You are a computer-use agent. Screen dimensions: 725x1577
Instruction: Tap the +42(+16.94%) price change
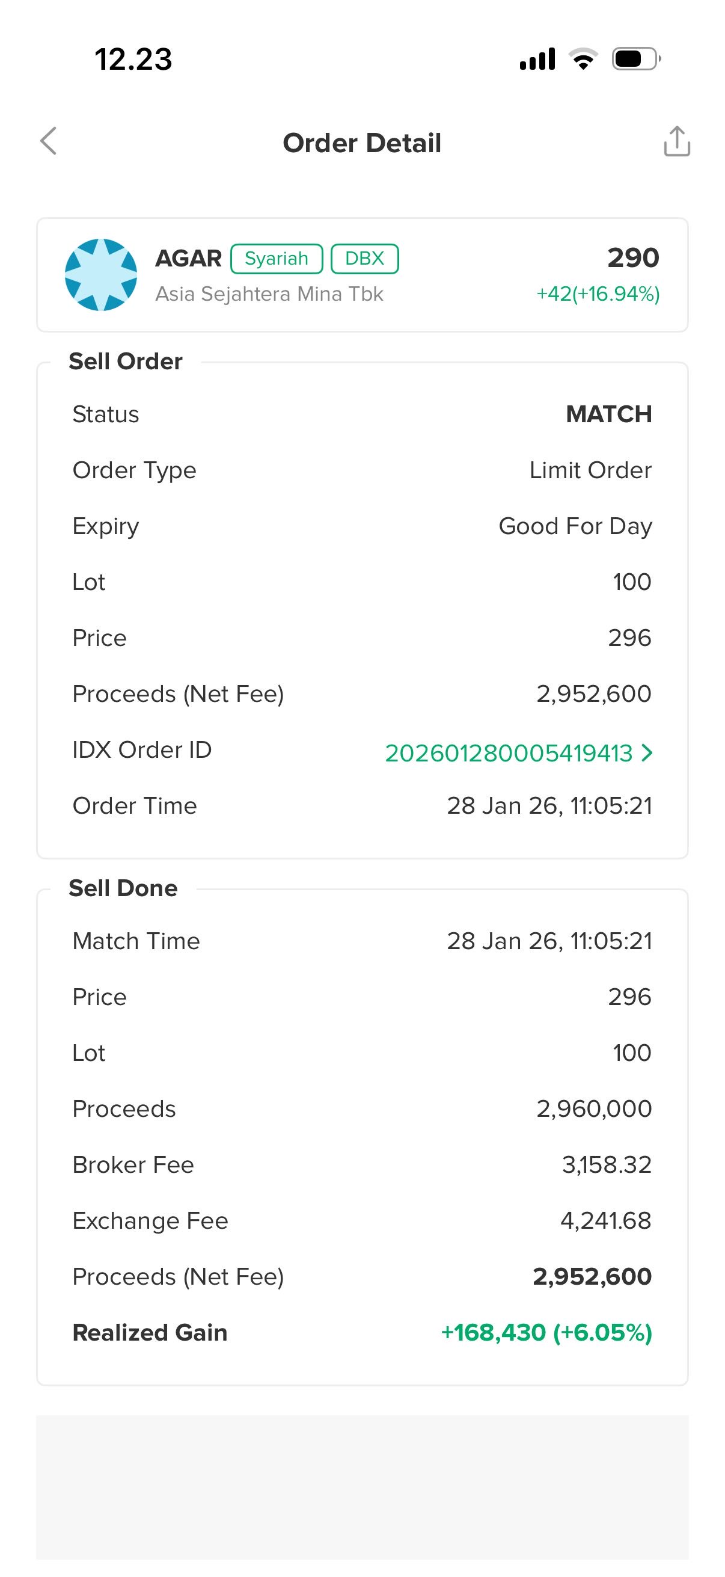click(598, 294)
